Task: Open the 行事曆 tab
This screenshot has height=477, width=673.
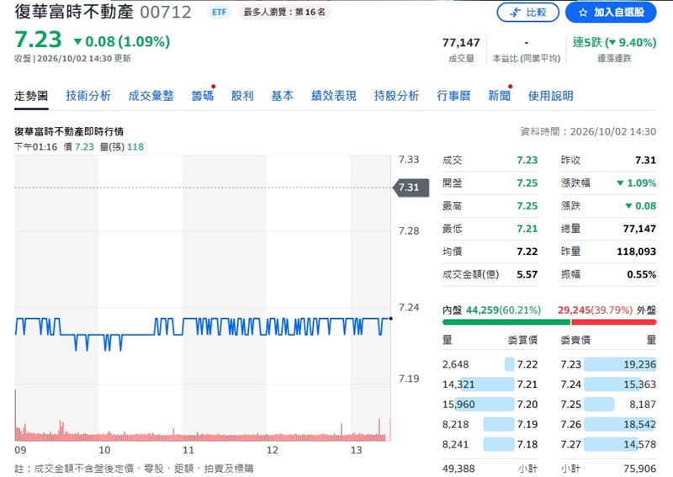Action: [453, 96]
